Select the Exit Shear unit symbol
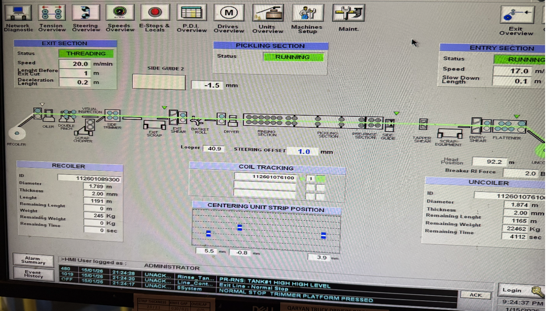 (178, 118)
